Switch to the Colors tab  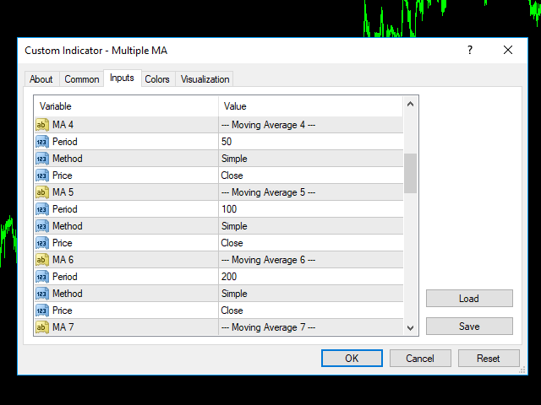tap(157, 79)
